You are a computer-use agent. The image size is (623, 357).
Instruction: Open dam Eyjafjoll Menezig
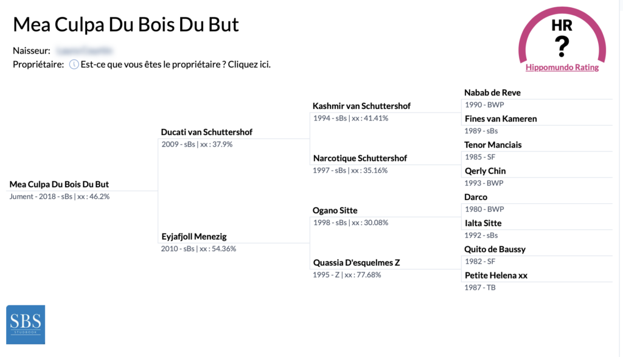point(194,237)
